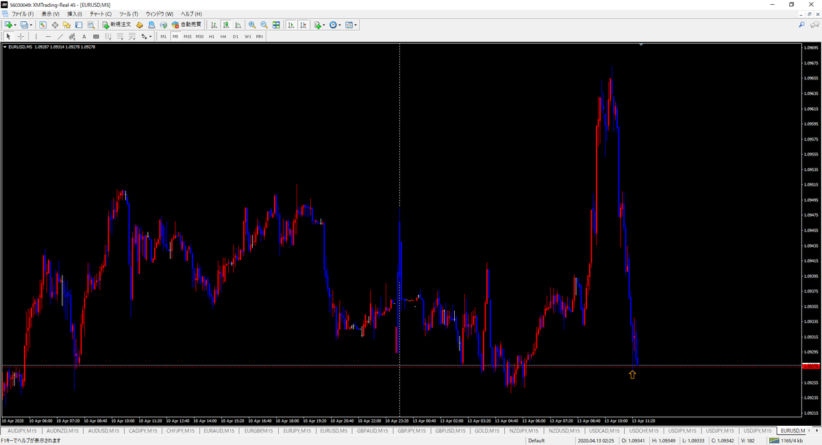Image resolution: width=822 pixels, height=445 pixels.
Task: Pick the horizontal line tool
Action: click(x=48, y=36)
